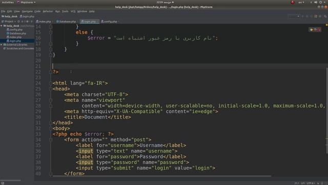Fold the form tag at line 34
The image size is (328, 185).
(51, 140)
